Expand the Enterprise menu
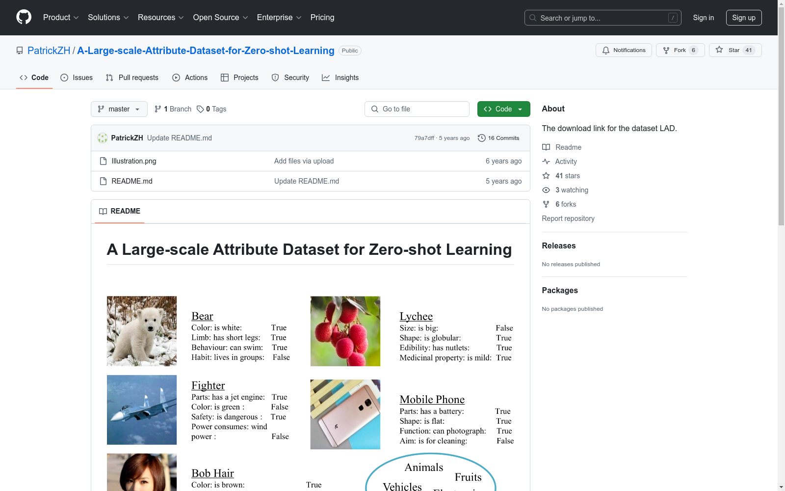The image size is (785, 491). click(x=279, y=18)
